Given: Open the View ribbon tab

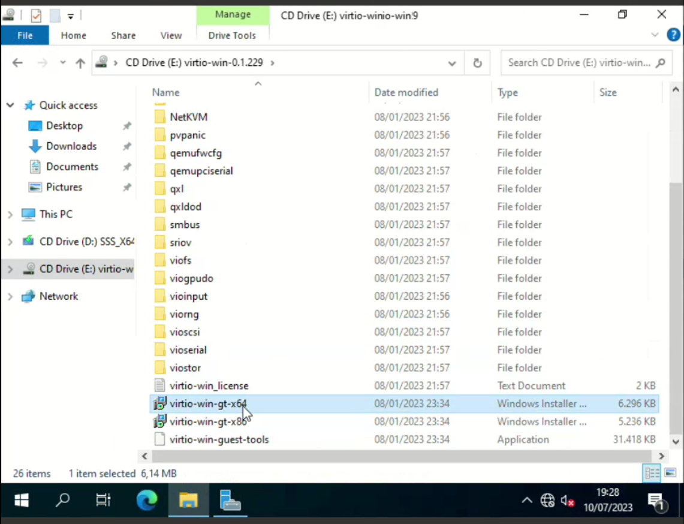Looking at the screenshot, I should click(x=171, y=35).
